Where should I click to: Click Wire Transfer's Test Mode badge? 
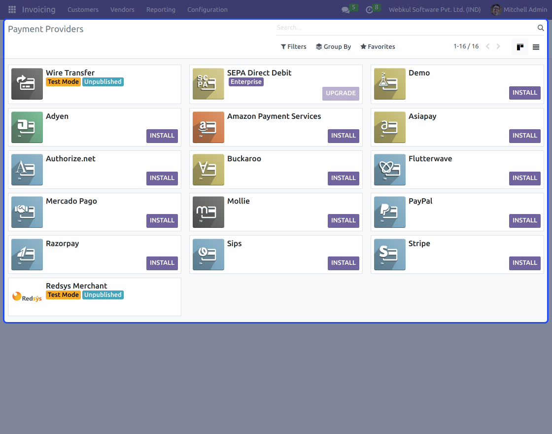pyautogui.click(x=64, y=82)
